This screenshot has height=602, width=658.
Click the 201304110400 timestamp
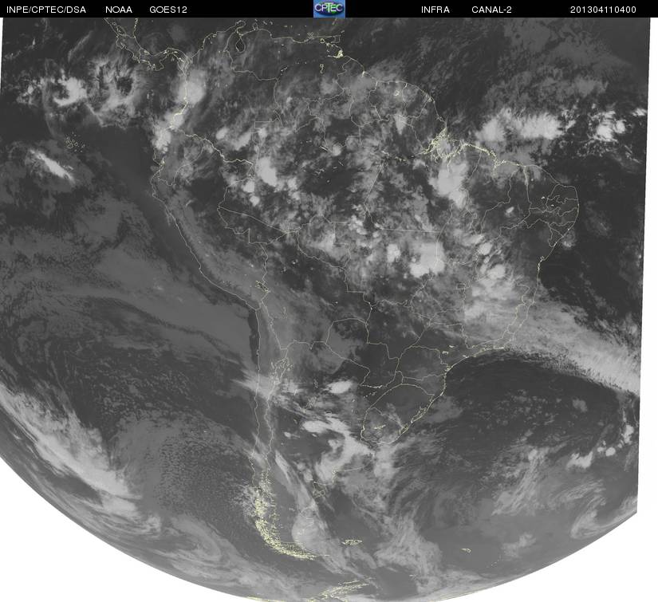point(603,10)
